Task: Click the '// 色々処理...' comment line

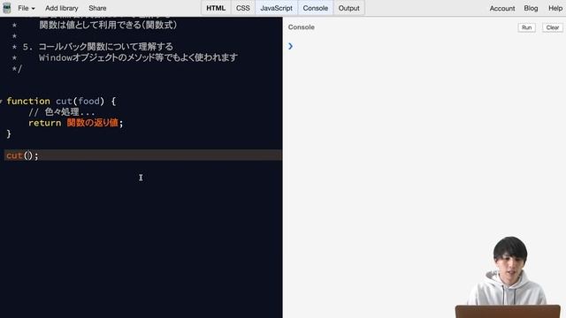Action: click(61, 112)
